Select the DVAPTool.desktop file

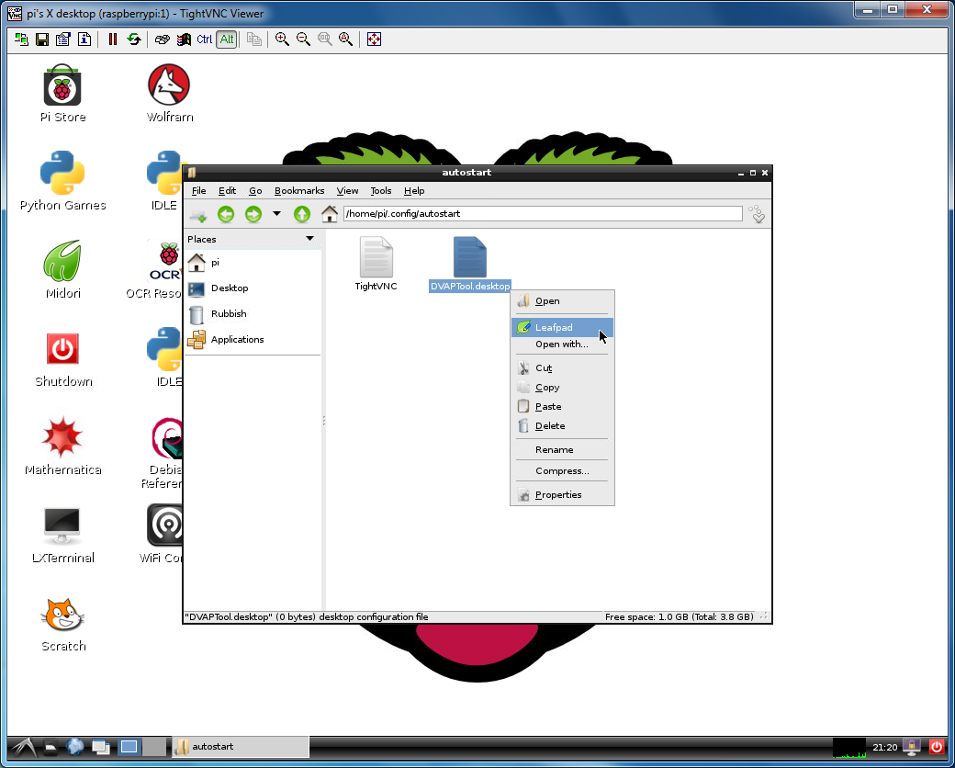tap(469, 264)
